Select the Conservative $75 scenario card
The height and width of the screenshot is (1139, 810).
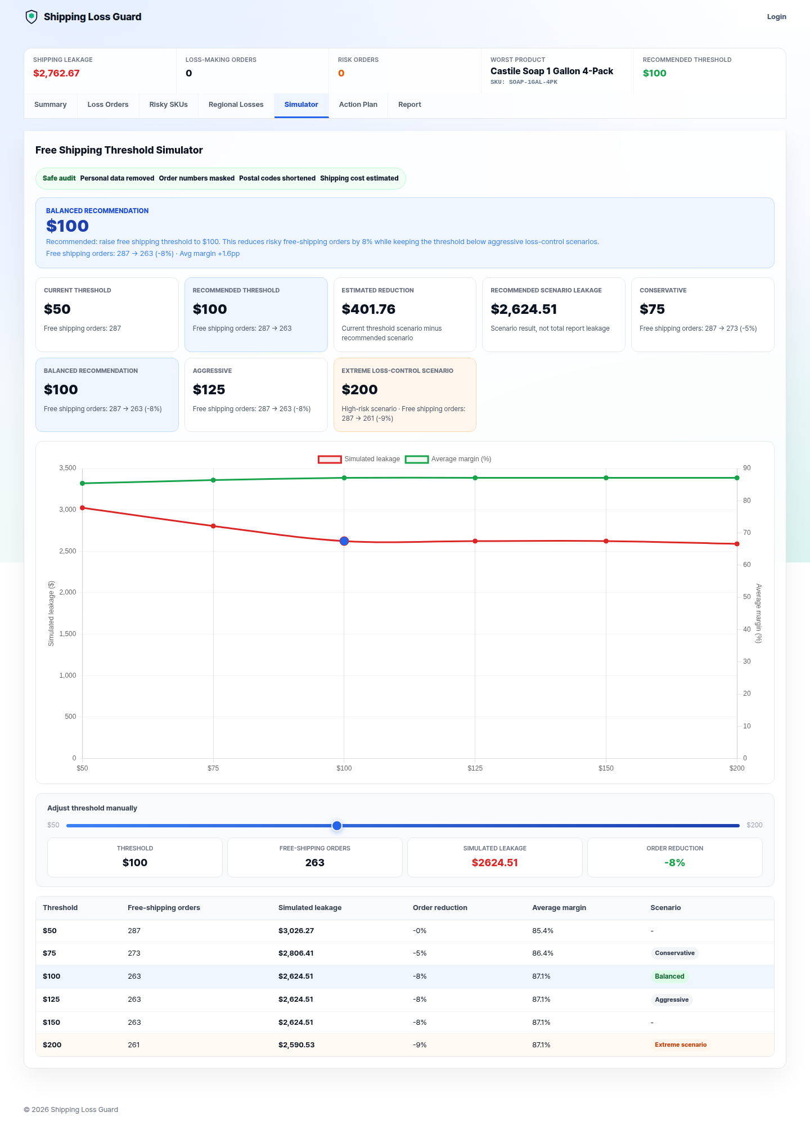[x=703, y=314]
